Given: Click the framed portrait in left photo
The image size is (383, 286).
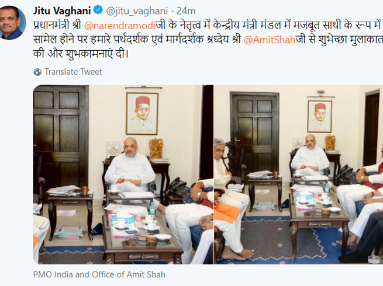Looking at the screenshot, I should click(x=142, y=113).
